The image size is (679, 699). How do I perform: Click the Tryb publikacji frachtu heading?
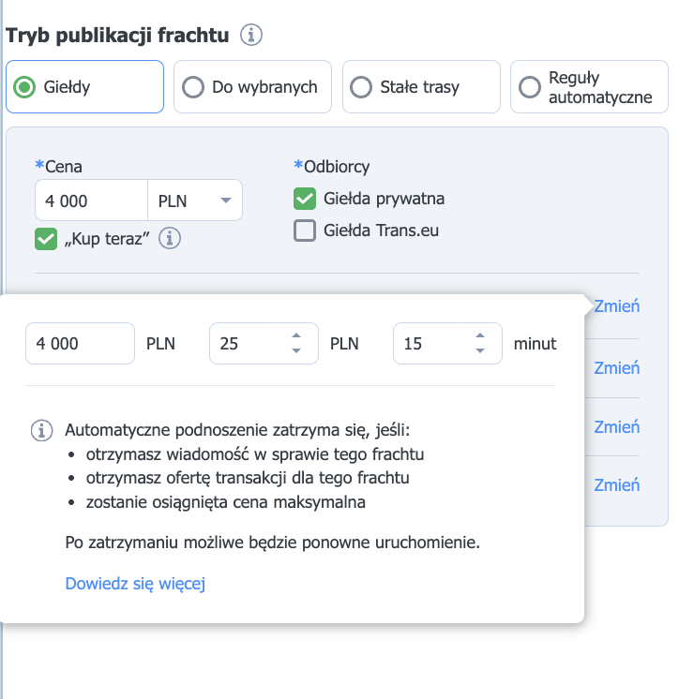(117, 35)
